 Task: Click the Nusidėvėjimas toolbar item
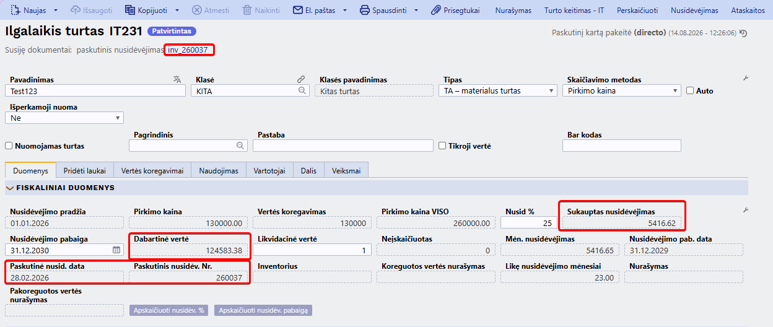point(694,11)
